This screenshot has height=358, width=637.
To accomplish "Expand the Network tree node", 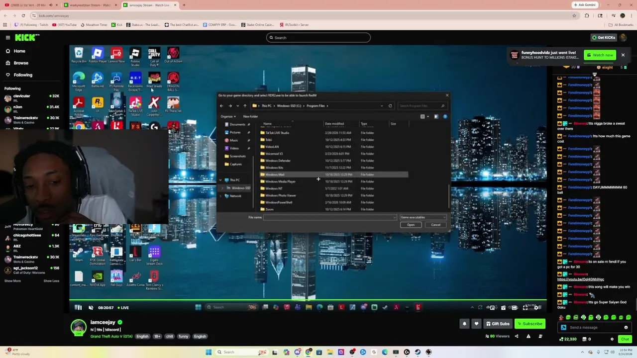I will pyautogui.click(x=220, y=196).
